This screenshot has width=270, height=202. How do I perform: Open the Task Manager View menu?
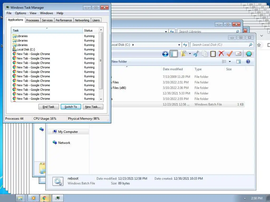33,13
